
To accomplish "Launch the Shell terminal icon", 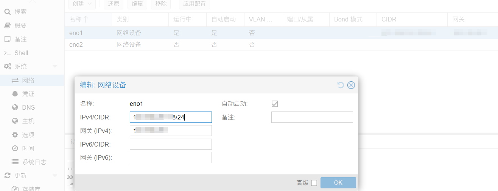I will coord(7,53).
